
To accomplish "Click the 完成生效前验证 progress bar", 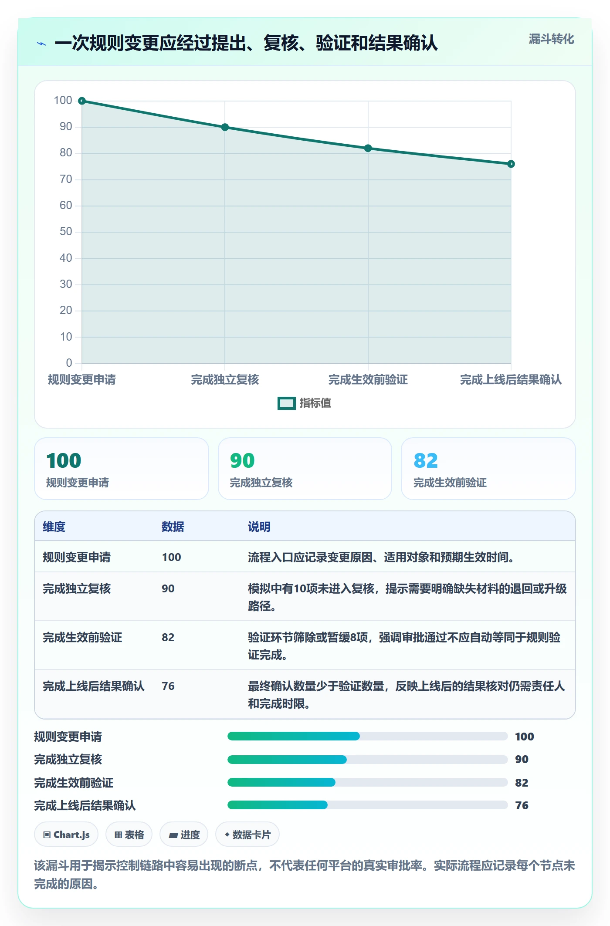I will pyautogui.click(x=368, y=783).
